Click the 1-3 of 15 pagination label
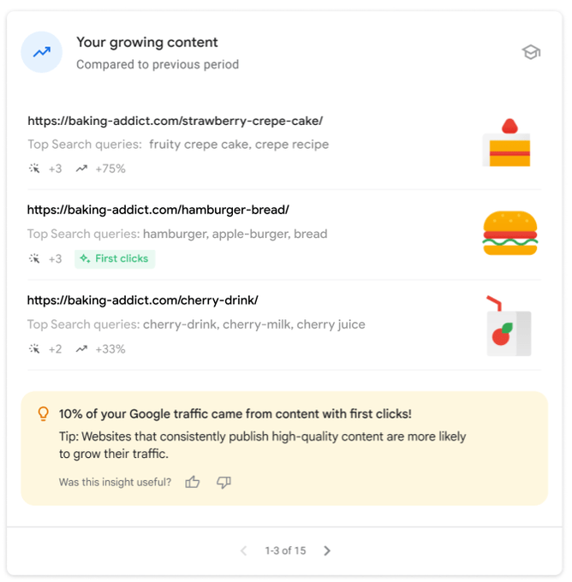This screenshot has width=572, height=582. [x=285, y=550]
